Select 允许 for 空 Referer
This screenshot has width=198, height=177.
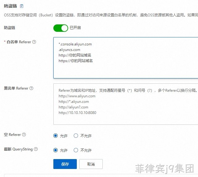point(56,136)
